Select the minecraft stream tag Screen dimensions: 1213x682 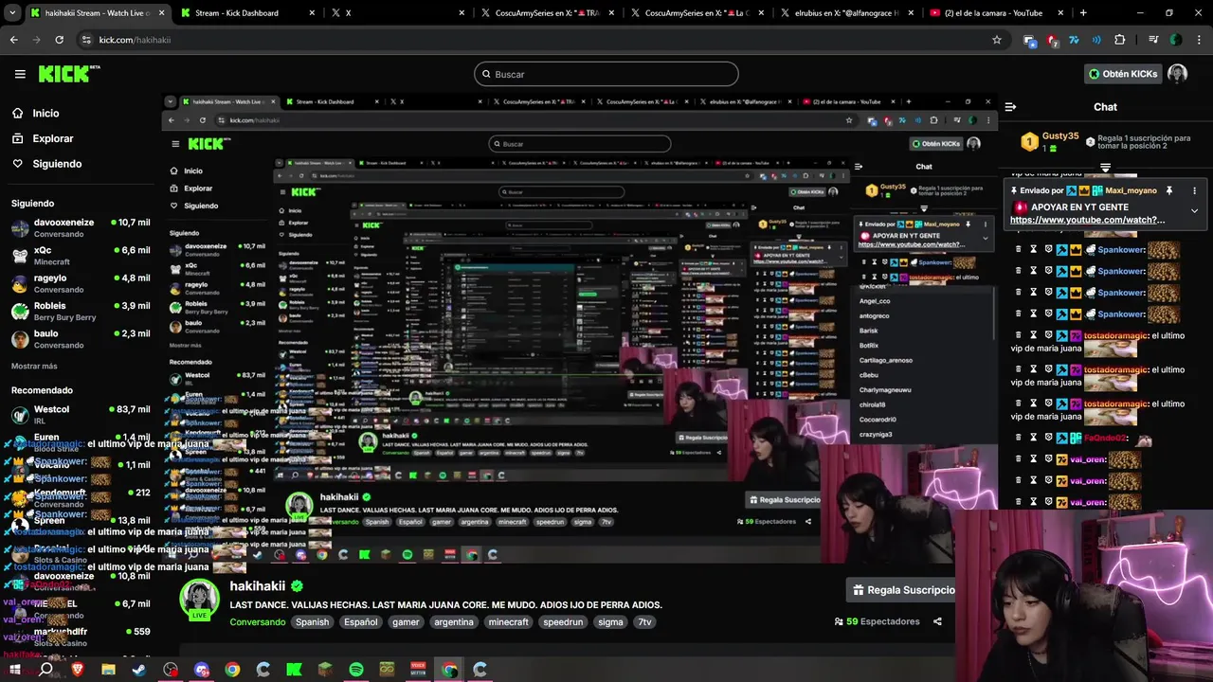tap(509, 622)
